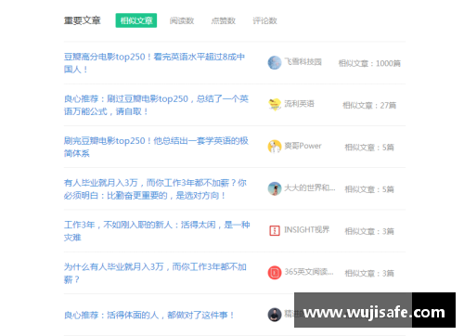The image size is (464, 336).
Task: Open article 为什么有人毕业就月入3万
Action: (x=155, y=273)
